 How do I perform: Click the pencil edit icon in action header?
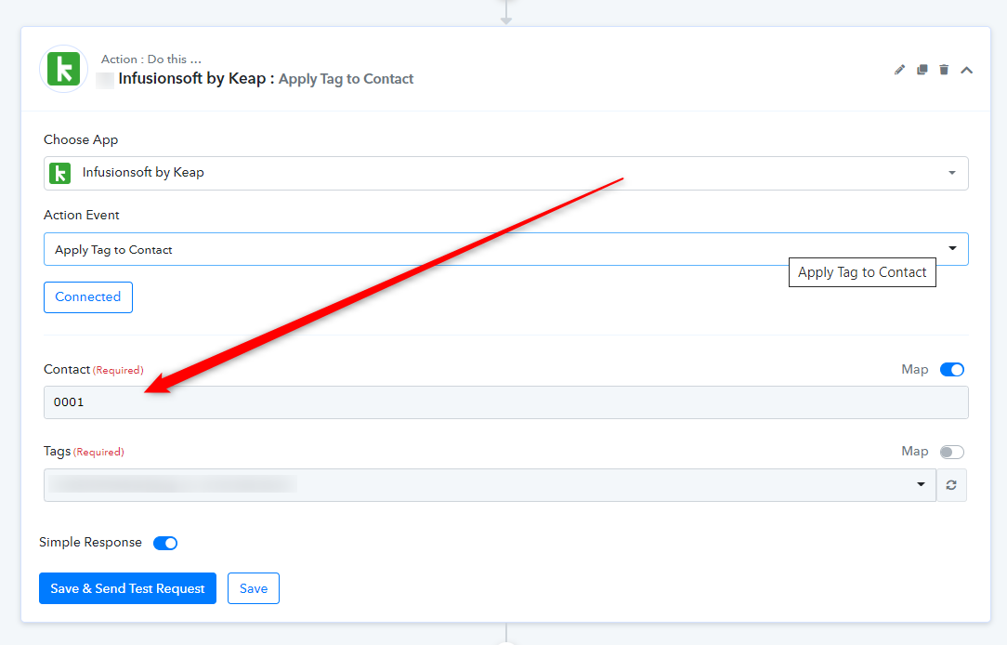899,70
